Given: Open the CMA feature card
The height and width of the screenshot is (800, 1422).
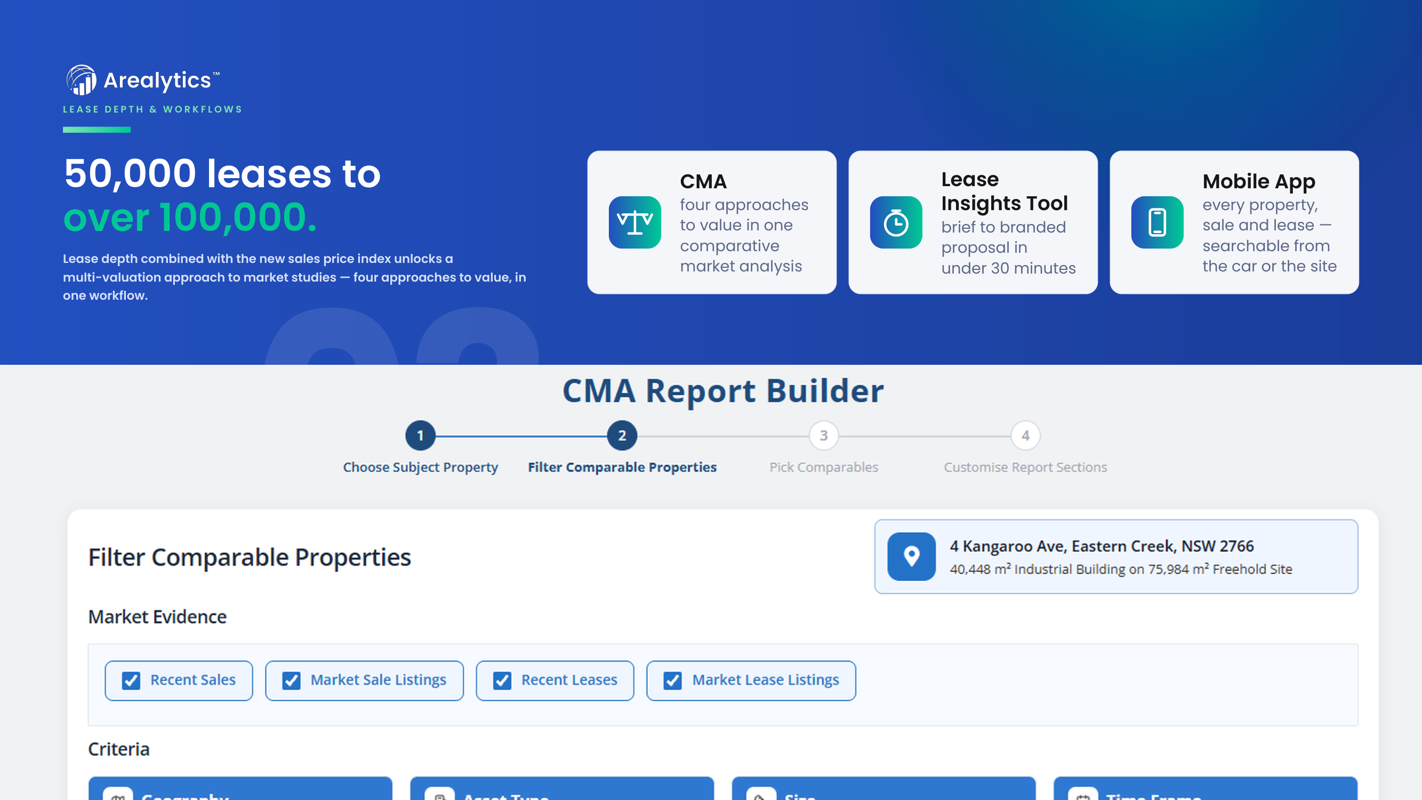Looking at the screenshot, I should click(x=712, y=222).
